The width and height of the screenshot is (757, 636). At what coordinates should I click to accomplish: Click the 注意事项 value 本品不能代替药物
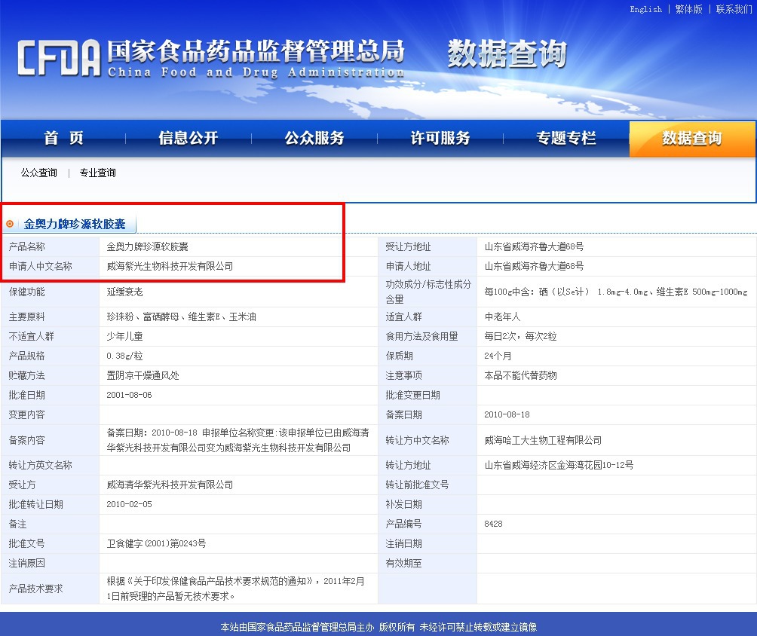click(x=520, y=375)
